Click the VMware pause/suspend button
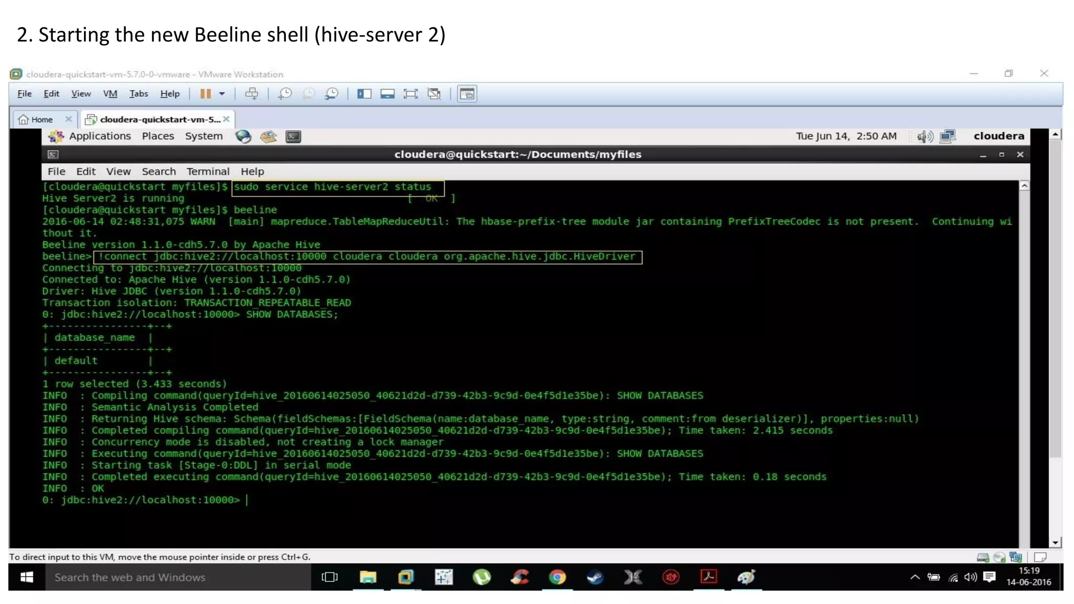This screenshot has width=1074, height=604. 205,94
